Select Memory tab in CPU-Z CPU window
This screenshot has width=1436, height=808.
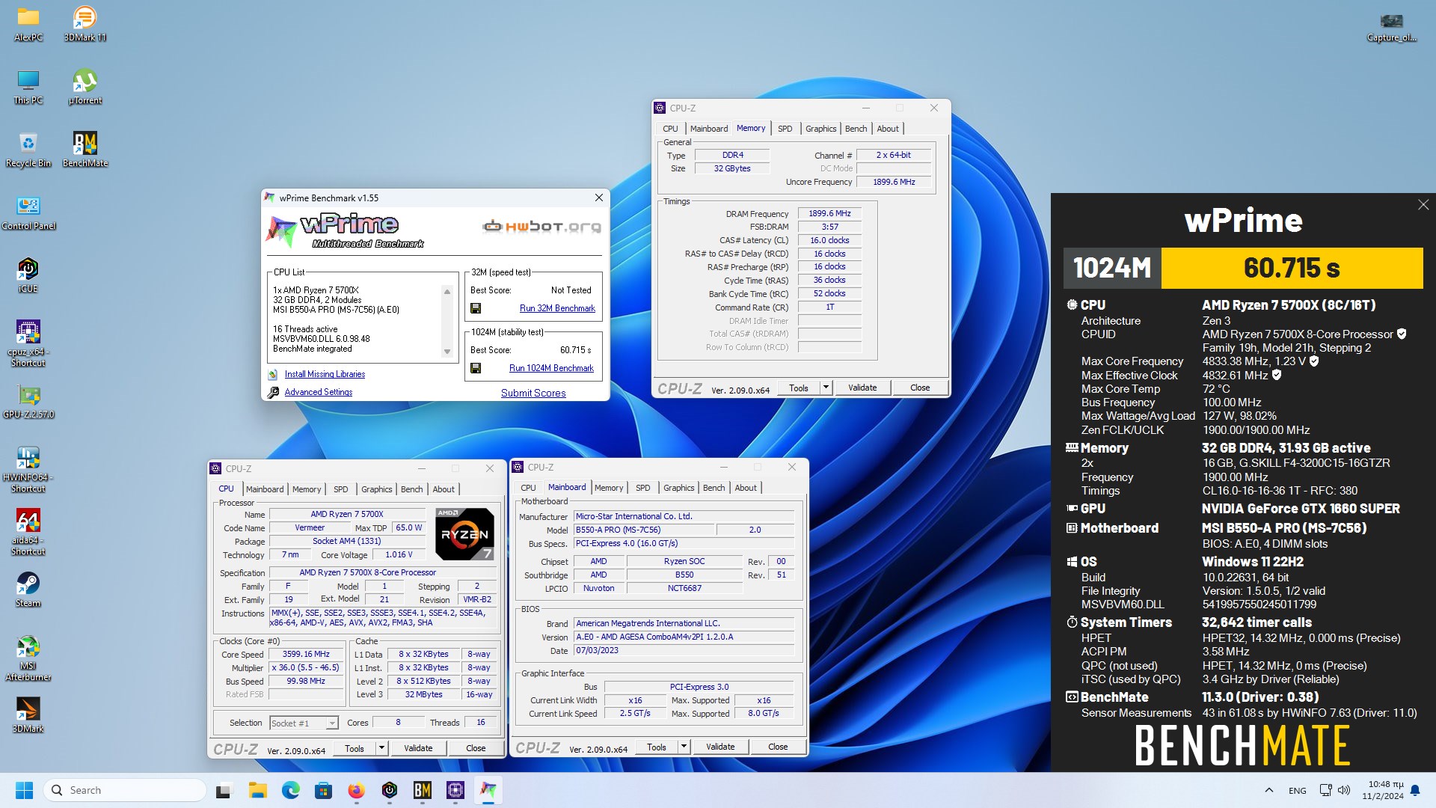point(307,489)
